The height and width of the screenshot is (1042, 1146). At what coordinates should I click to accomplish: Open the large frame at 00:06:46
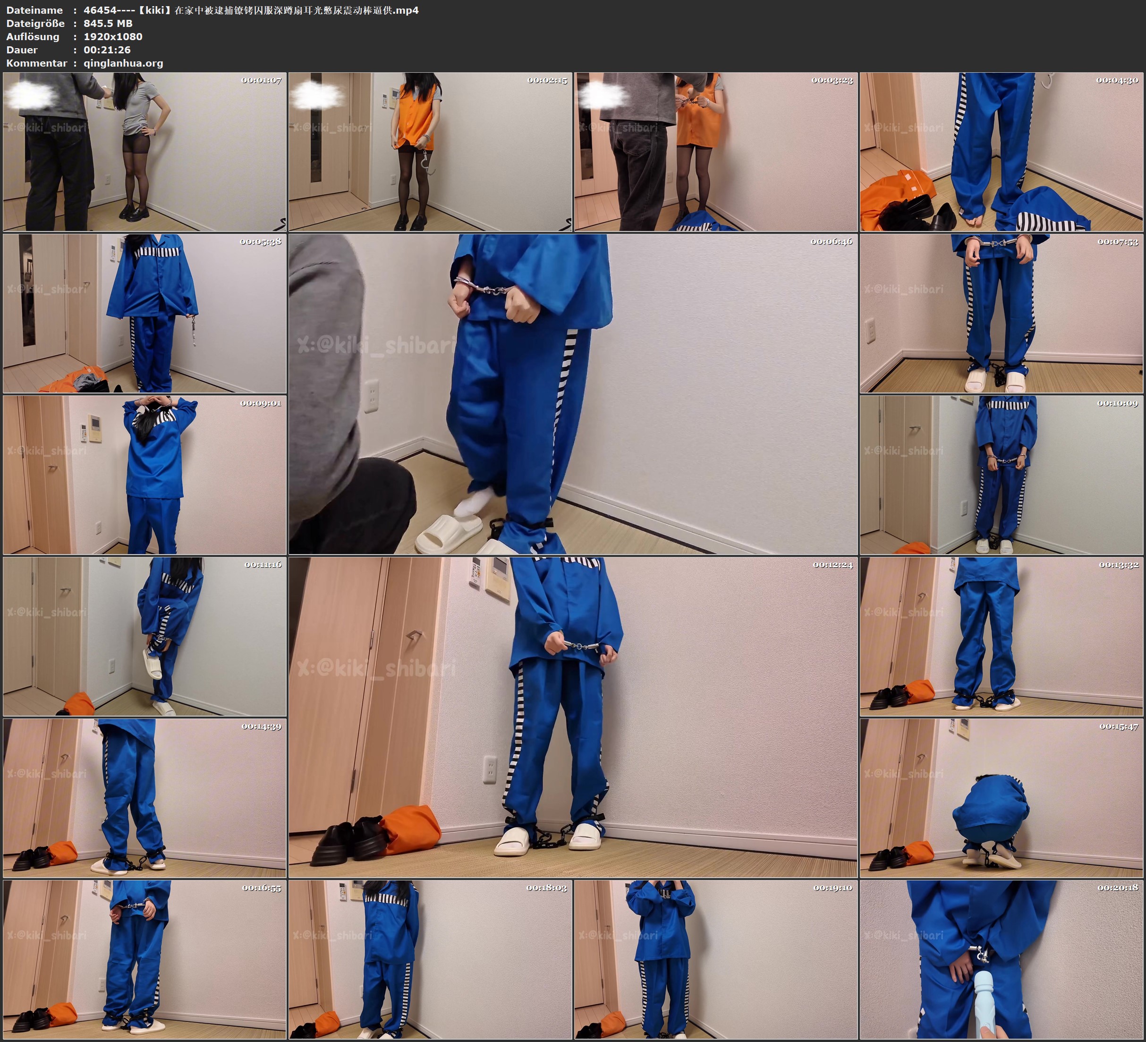(x=573, y=394)
